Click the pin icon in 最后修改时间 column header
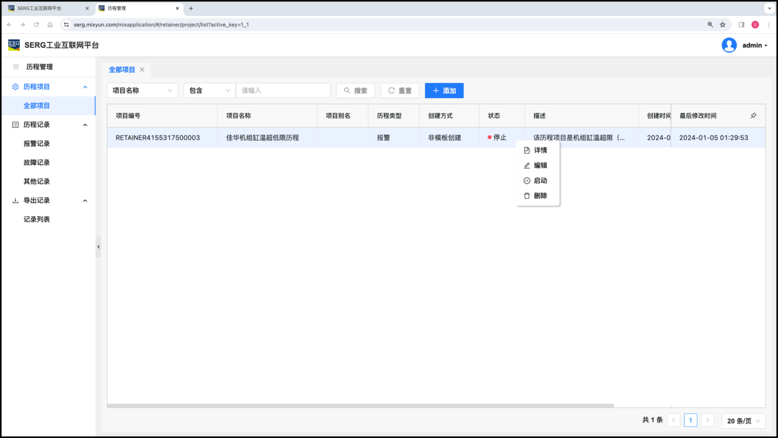The width and height of the screenshot is (778, 438). (x=753, y=115)
